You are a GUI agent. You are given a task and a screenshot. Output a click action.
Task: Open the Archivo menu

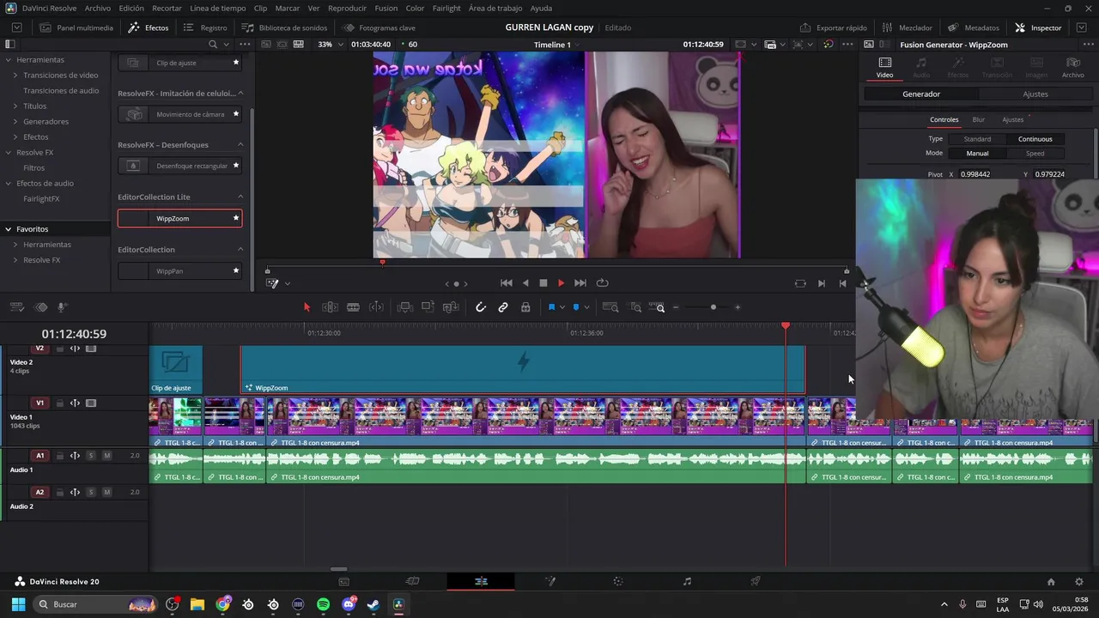click(x=98, y=8)
